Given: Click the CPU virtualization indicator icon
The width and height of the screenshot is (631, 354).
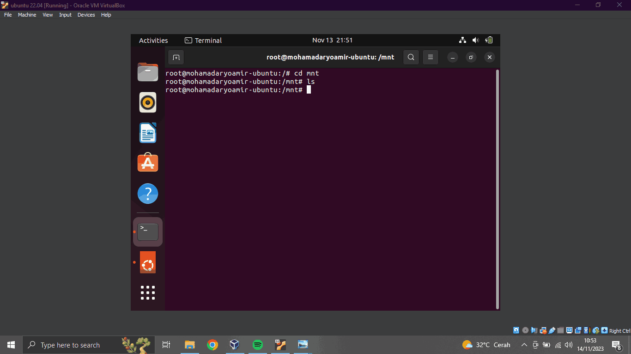Looking at the screenshot, I should 587,330.
